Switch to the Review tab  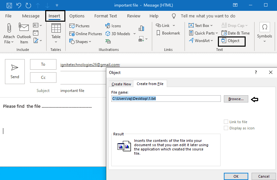coord(134,16)
